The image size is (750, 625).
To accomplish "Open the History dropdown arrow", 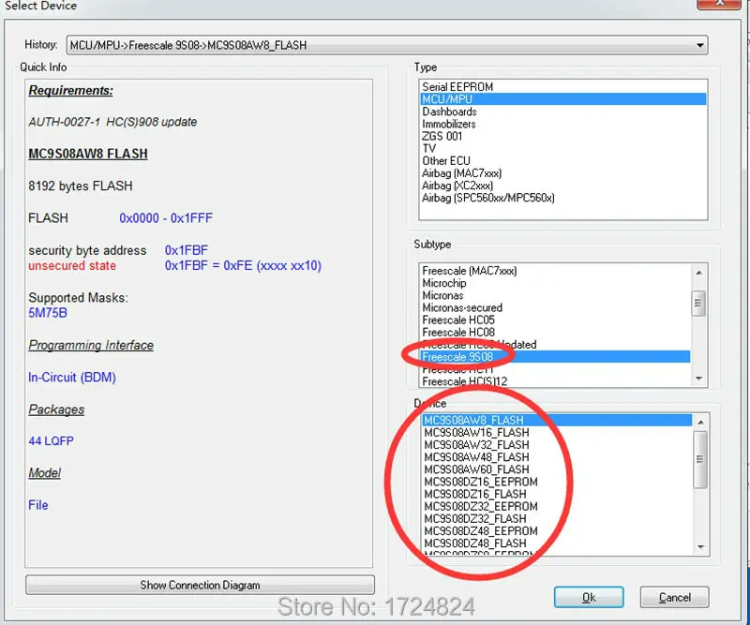I will [x=699, y=45].
